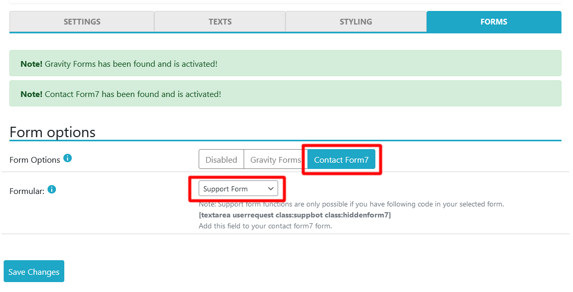Open the Support Form dropdown
Viewport: 573px width, 292px height.
(238, 189)
